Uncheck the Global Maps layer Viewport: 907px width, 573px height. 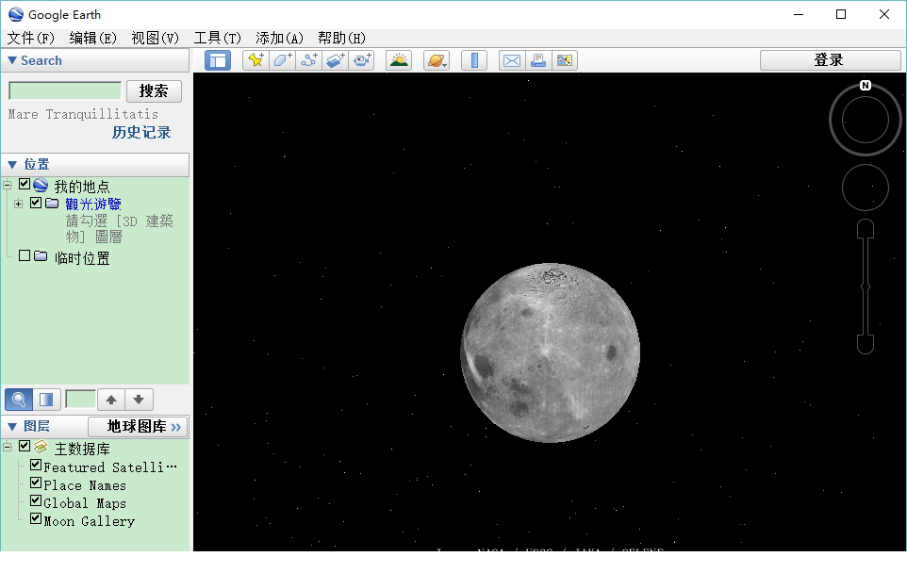coord(36,500)
